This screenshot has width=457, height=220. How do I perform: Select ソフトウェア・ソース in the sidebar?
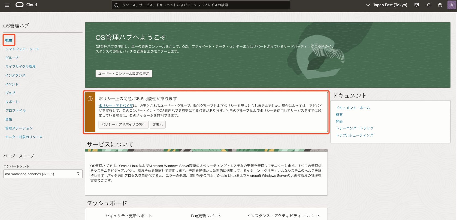coord(22,49)
